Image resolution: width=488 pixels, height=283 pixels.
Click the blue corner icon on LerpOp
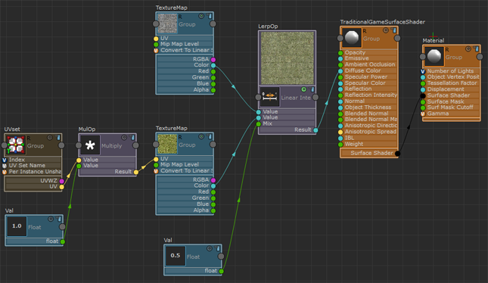point(312,89)
